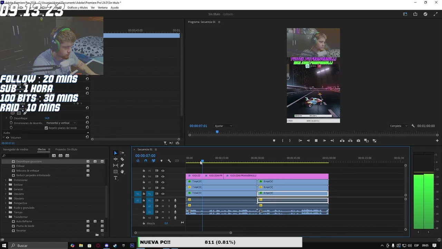The width and height of the screenshot is (442, 249).
Task: Open Horizontal y vertical blur dimensions dropdown
Action: tap(61, 123)
